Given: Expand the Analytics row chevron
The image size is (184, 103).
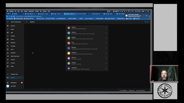Looking at the screenshot, I should 106,53.
